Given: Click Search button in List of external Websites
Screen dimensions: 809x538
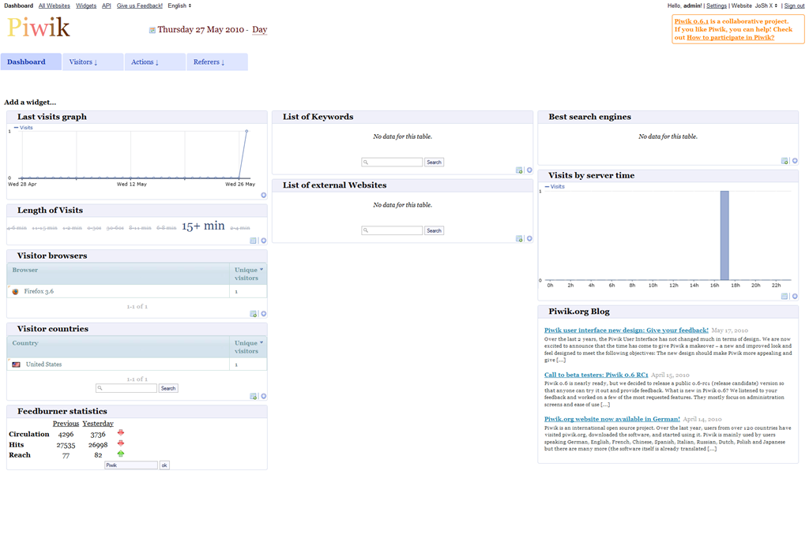Looking at the screenshot, I should [x=434, y=231].
